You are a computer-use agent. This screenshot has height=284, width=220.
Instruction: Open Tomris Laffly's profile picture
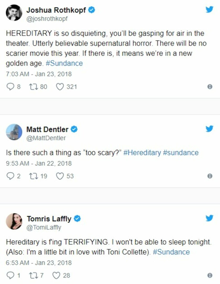(14, 221)
